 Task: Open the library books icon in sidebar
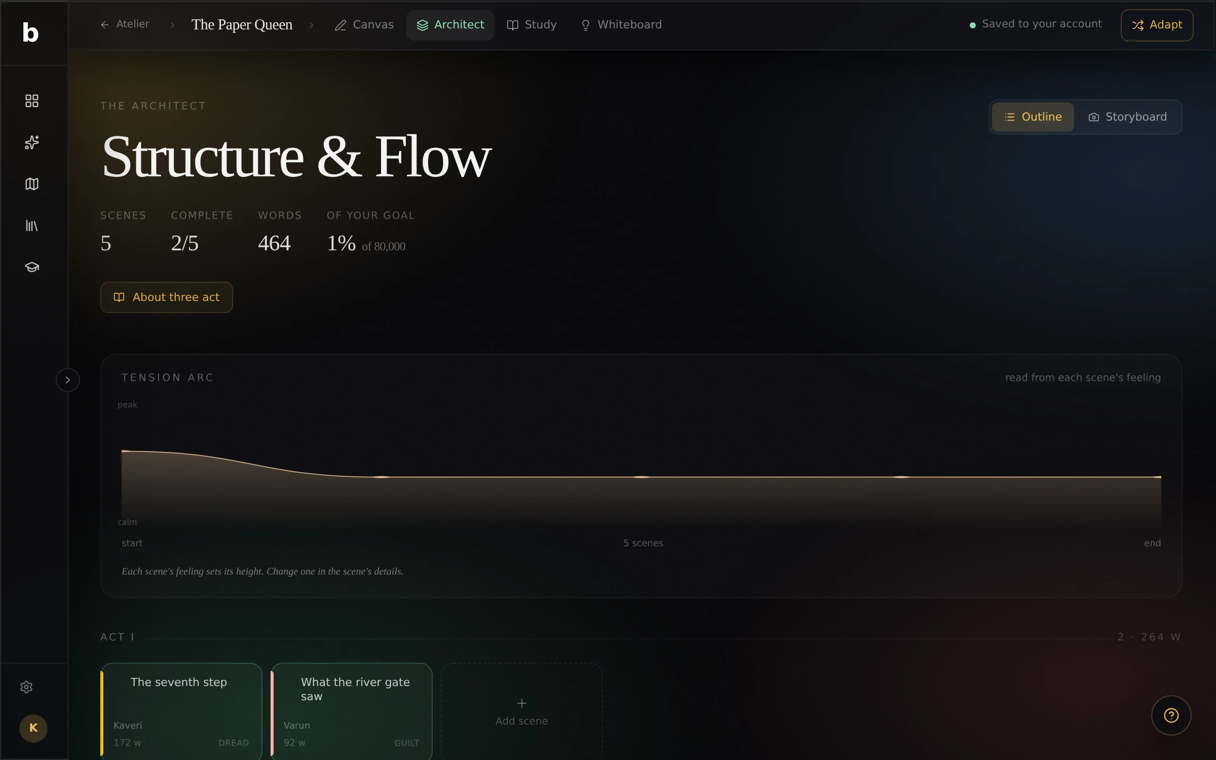point(32,225)
